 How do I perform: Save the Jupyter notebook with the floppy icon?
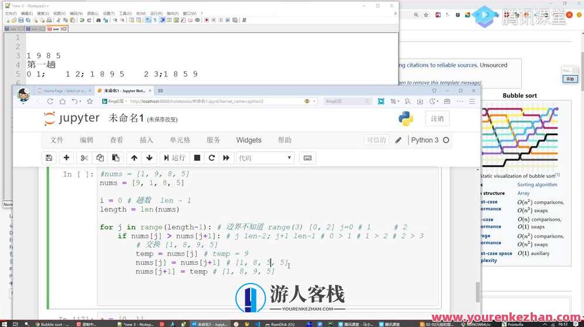(49, 158)
